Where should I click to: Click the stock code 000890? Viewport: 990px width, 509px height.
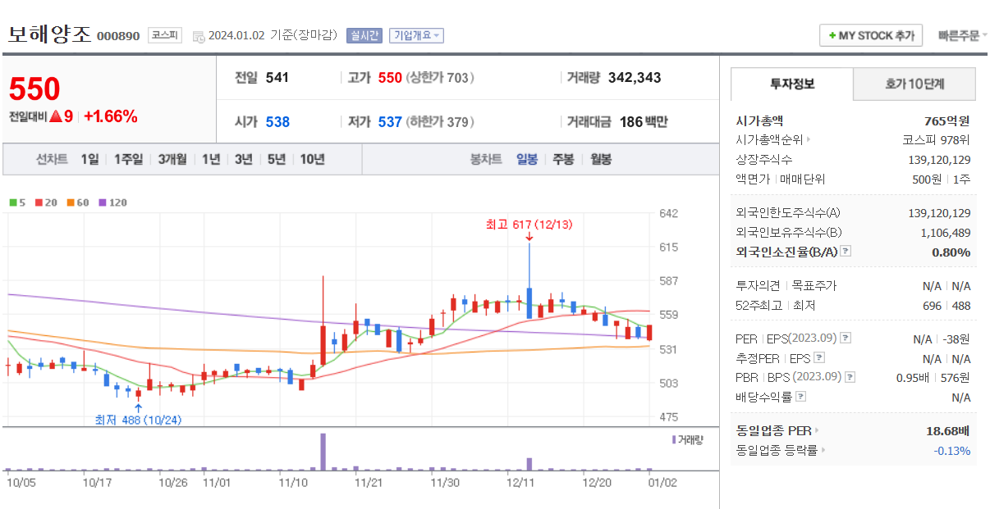tap(118, 36)
